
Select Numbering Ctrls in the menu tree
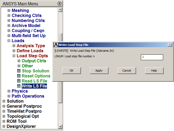28,20
